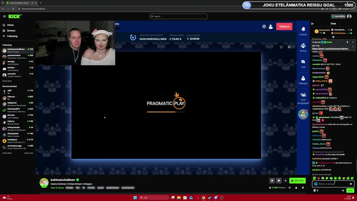Open emoji picker in chat input
The height and width of the screenshot is (201, 357).
[351, 184]
